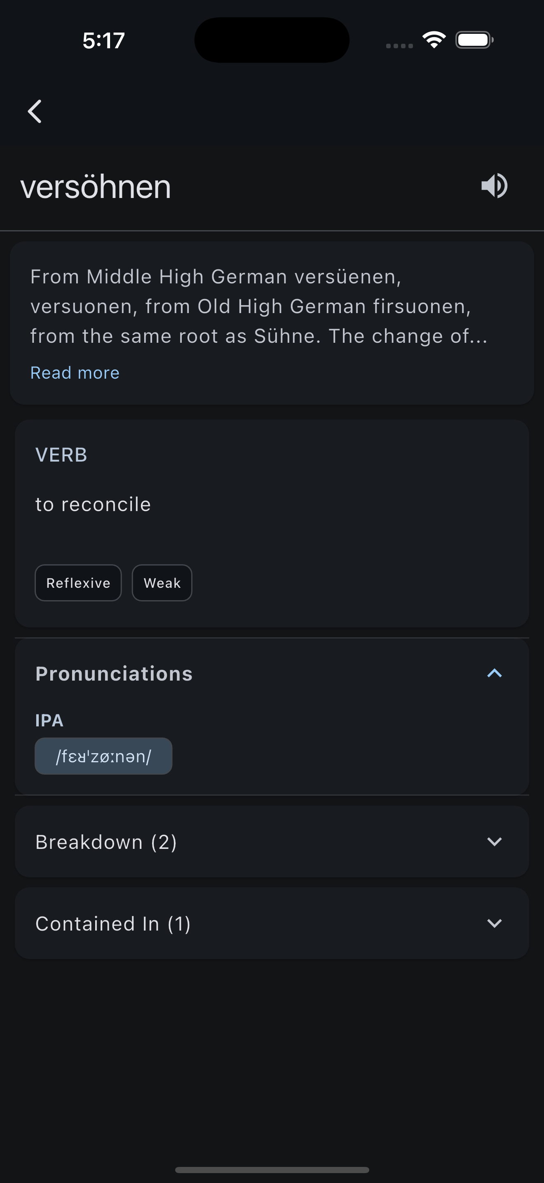Image resolution: width=544 pixels, height=1183 pixels.
Task: Tap the 5:17 clock
Action: coord(104,40)
